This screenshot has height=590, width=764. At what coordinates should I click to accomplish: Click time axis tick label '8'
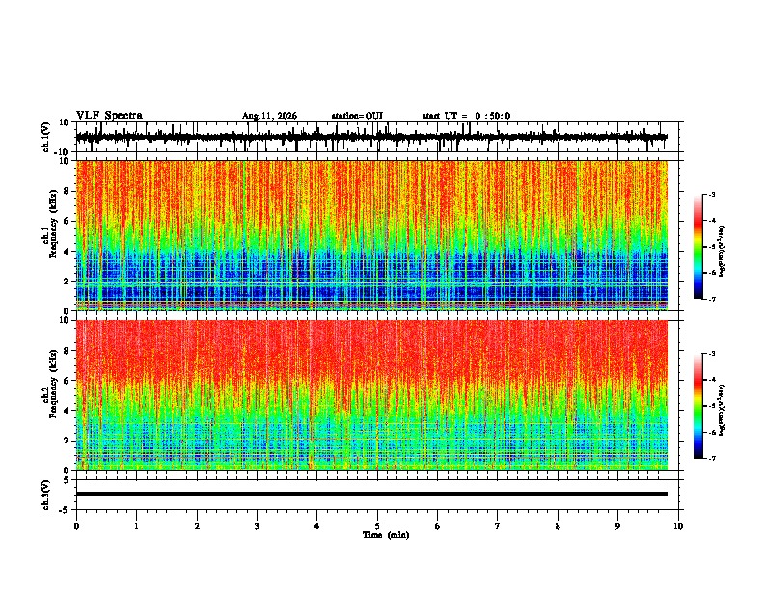tap(558, 526)
